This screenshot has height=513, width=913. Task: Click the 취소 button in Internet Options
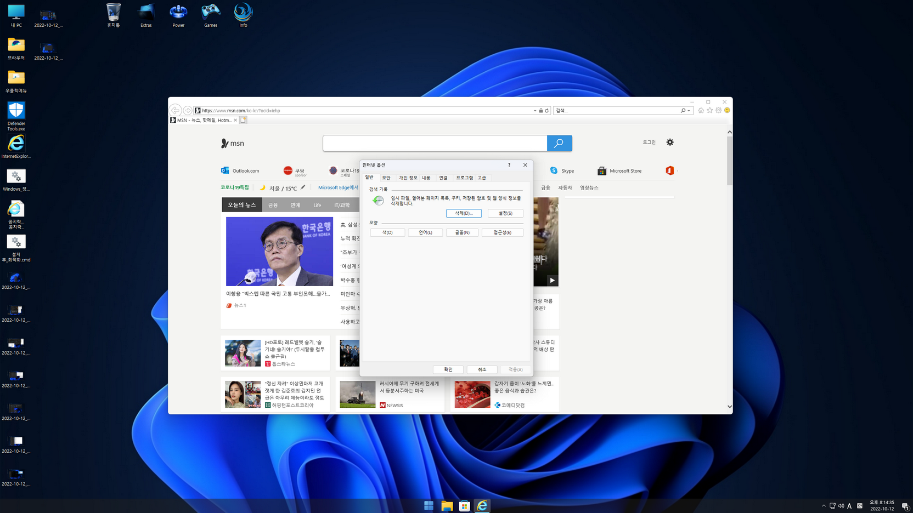(482, 369)
